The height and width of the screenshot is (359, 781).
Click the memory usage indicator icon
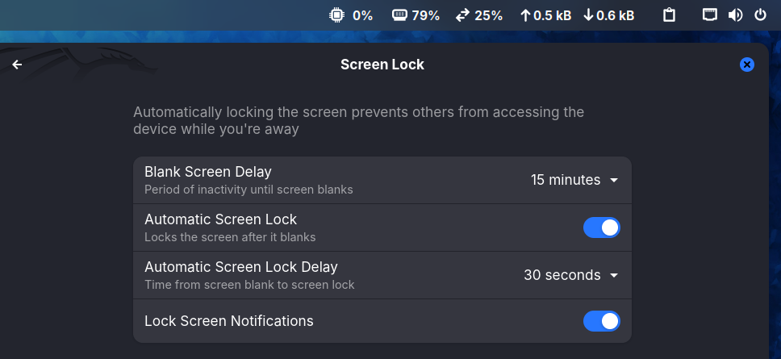[400, 15]
